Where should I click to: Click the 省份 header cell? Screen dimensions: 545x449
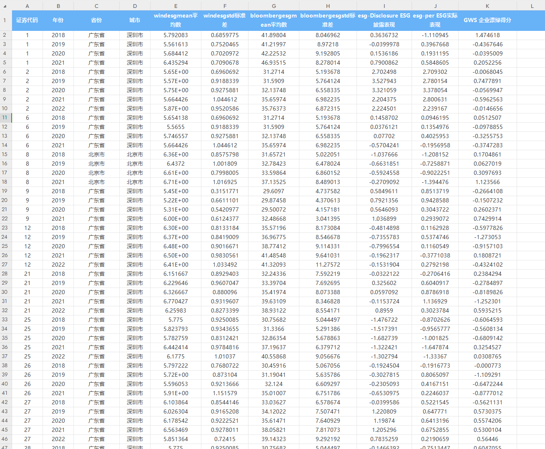point(96,20)
